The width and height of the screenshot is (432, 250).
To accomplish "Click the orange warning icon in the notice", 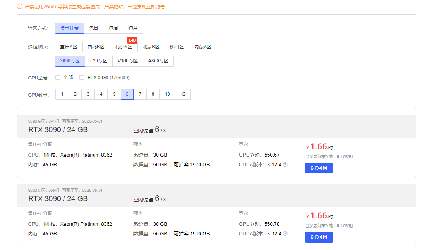I will point(20,6).
